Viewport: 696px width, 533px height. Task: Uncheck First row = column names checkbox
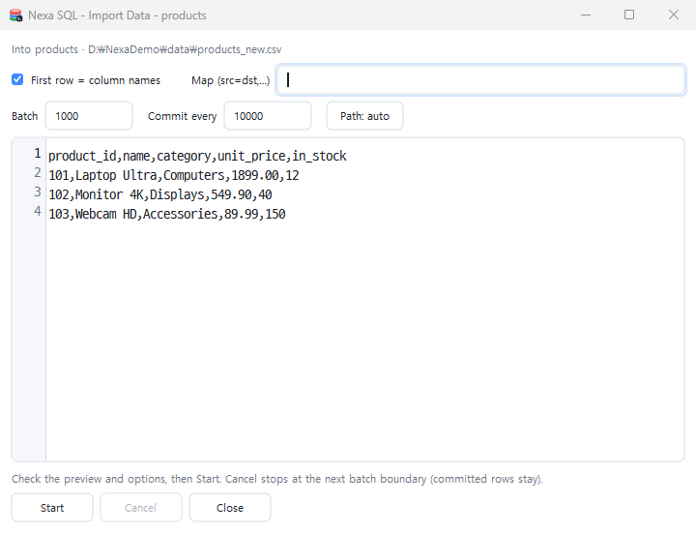click(17, 79)
